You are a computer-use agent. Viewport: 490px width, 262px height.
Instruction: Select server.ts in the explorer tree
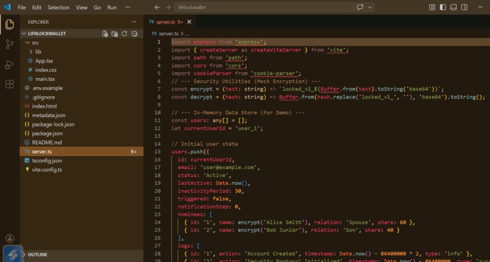(x=81, y=151)
